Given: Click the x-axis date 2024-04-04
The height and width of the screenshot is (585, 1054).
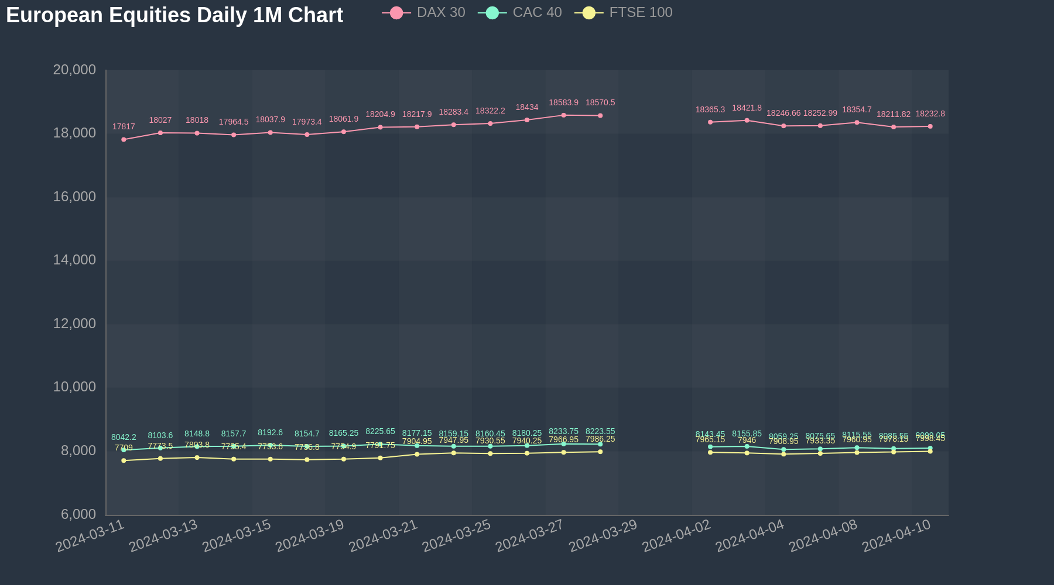Looking at the screenshot, I should pos(750,536).
